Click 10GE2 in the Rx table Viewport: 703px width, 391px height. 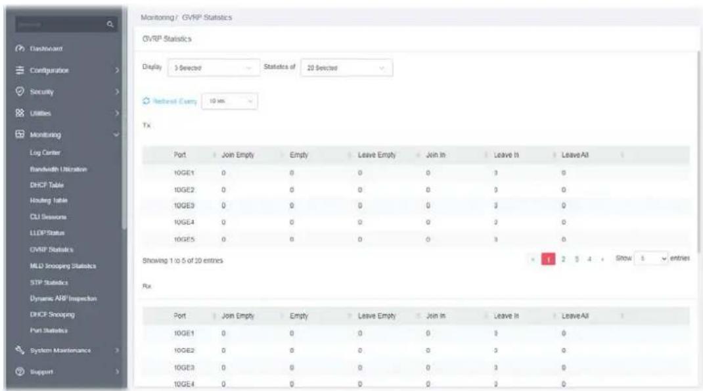(x=184, y=351)
